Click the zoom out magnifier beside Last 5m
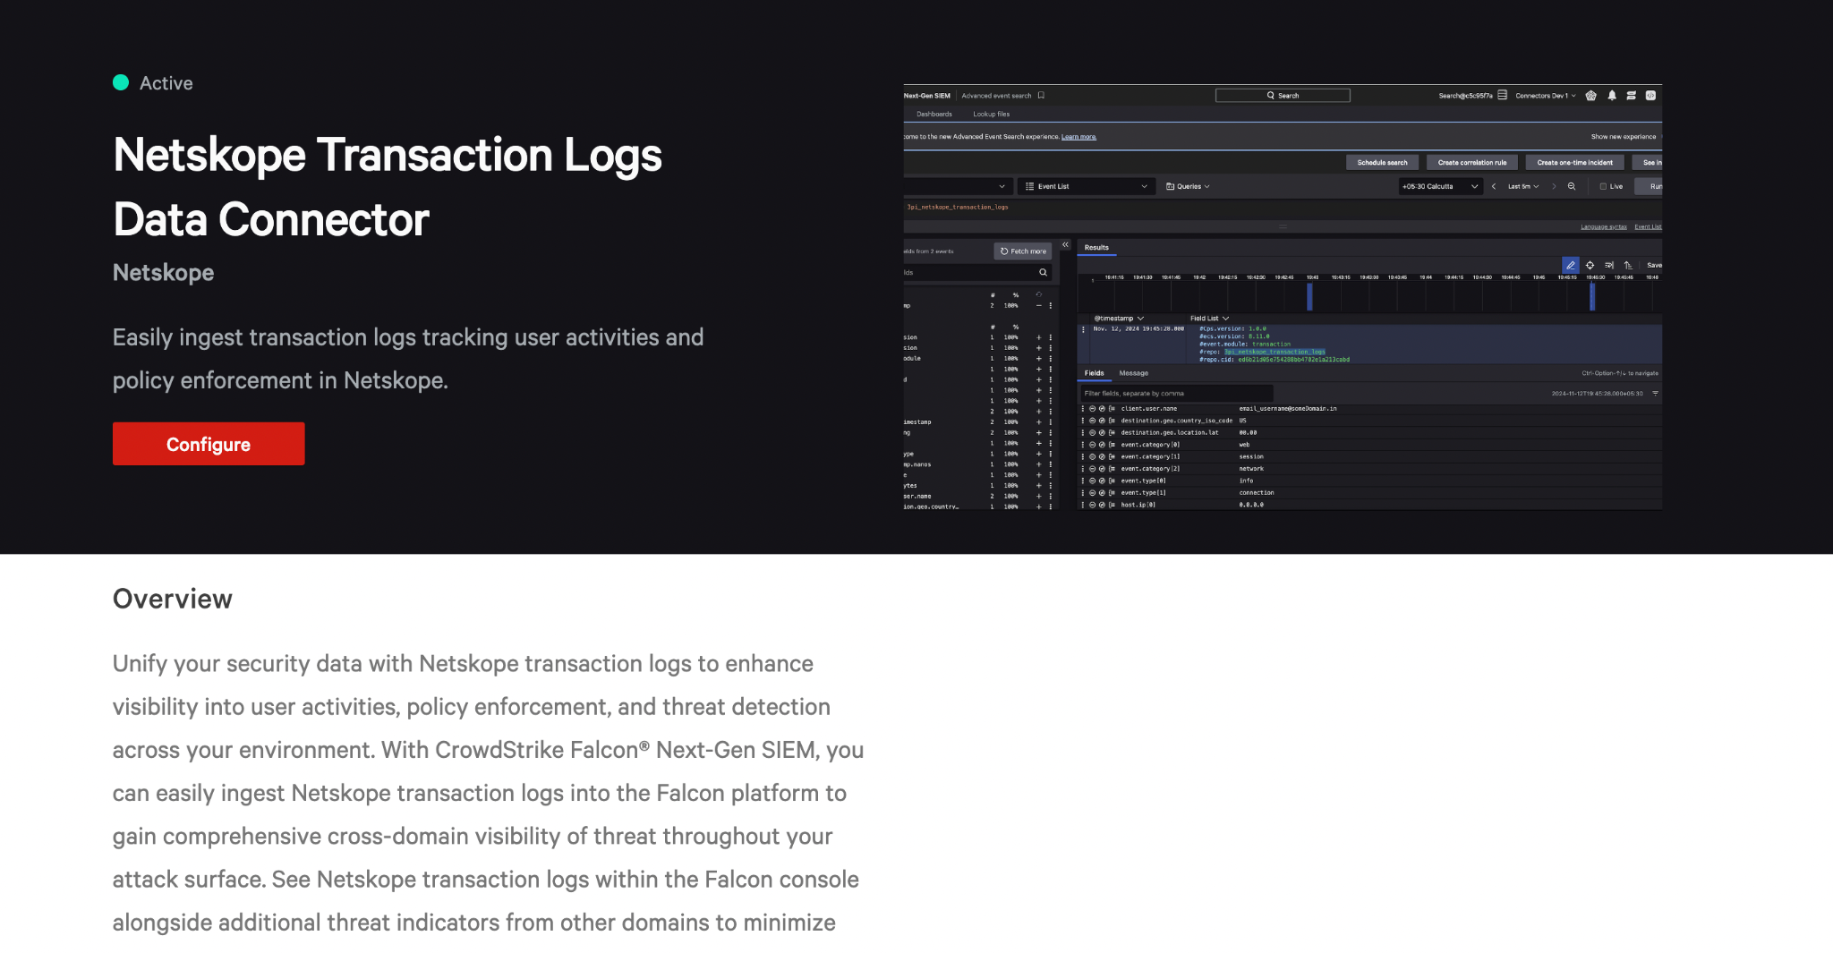 (x=1572, y=186)
